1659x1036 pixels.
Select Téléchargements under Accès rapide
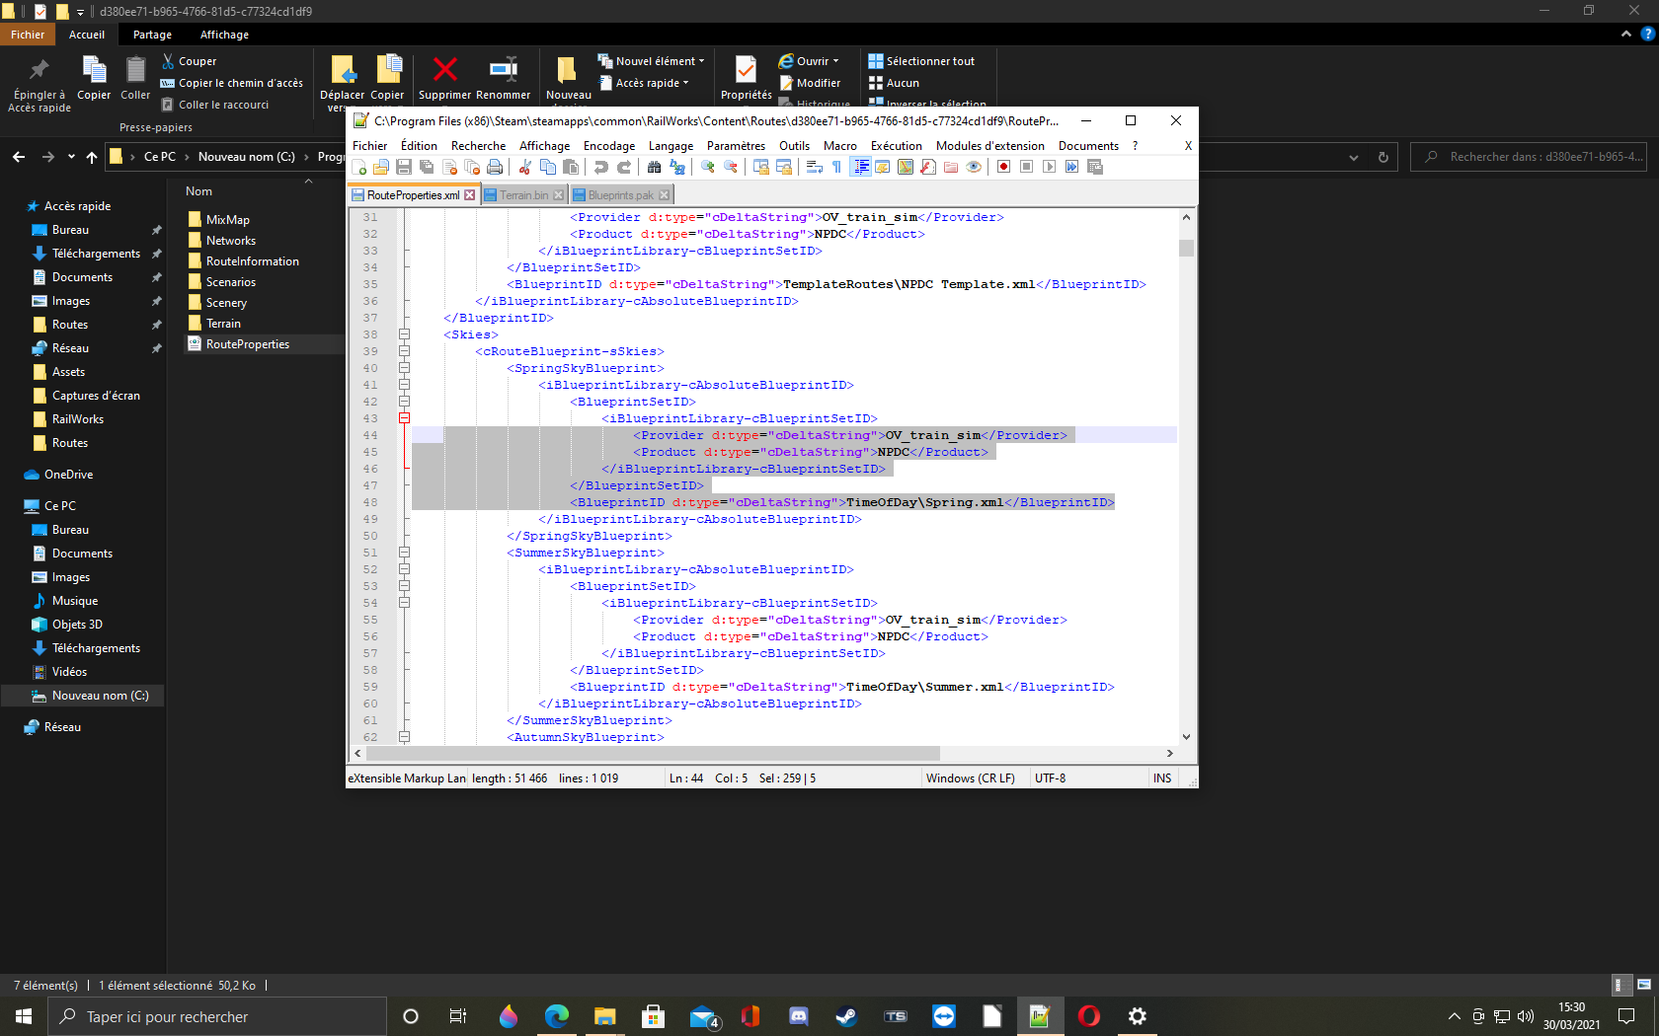(96, 254)
